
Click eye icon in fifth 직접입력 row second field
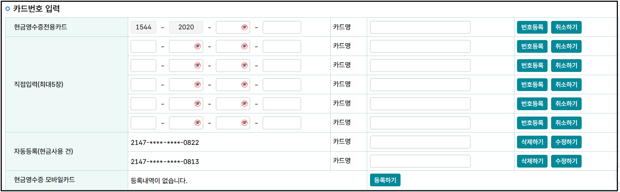[197, 123]
